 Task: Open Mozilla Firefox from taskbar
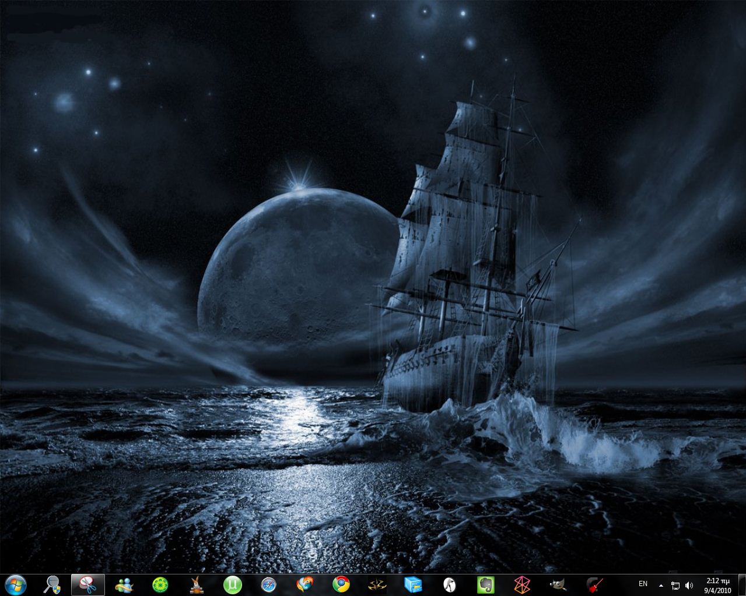point(304,584)
